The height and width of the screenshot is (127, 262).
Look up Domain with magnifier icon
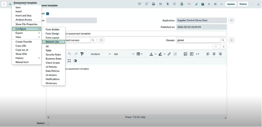point(223,40)
